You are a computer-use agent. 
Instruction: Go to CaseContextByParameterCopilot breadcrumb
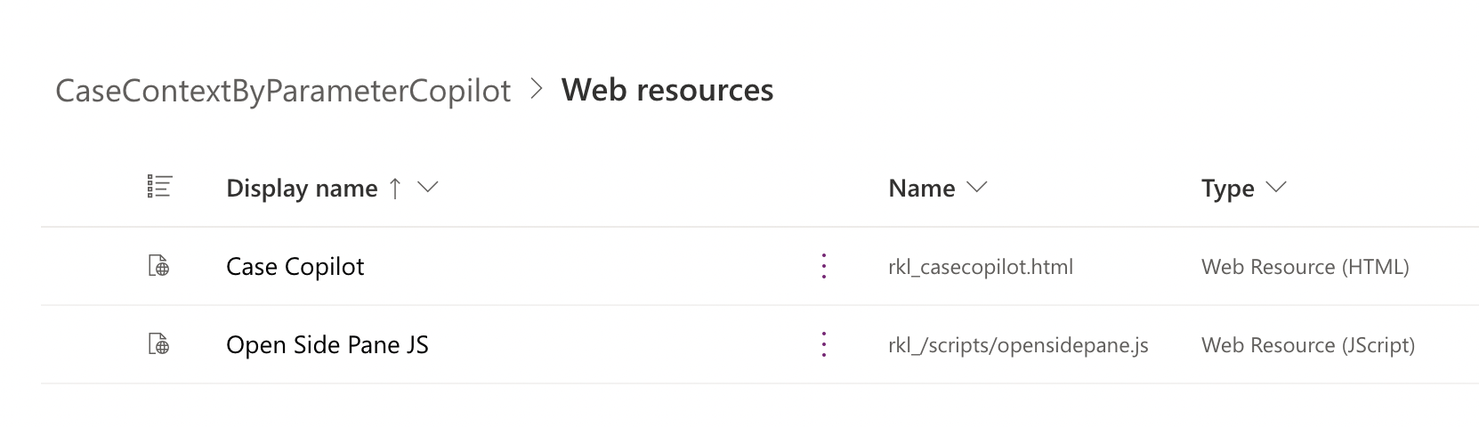283,91
